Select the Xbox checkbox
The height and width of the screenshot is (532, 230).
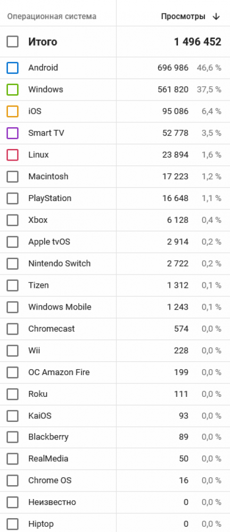point(13,220)
